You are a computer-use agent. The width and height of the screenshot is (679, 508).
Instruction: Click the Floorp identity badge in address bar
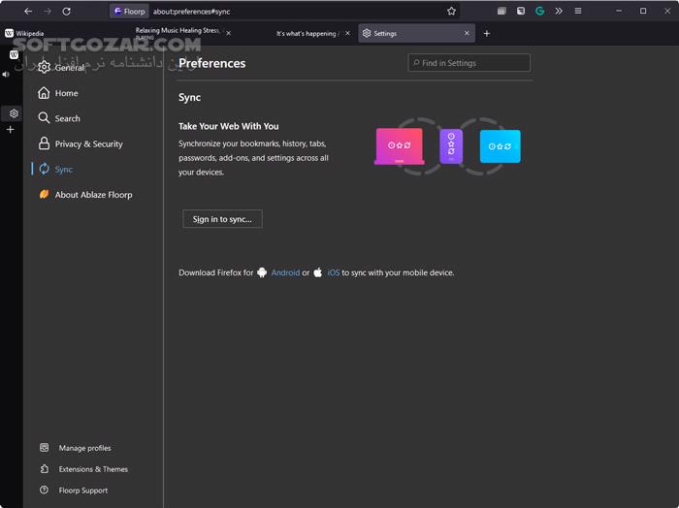pyautogui.click(x=129, y=12)
